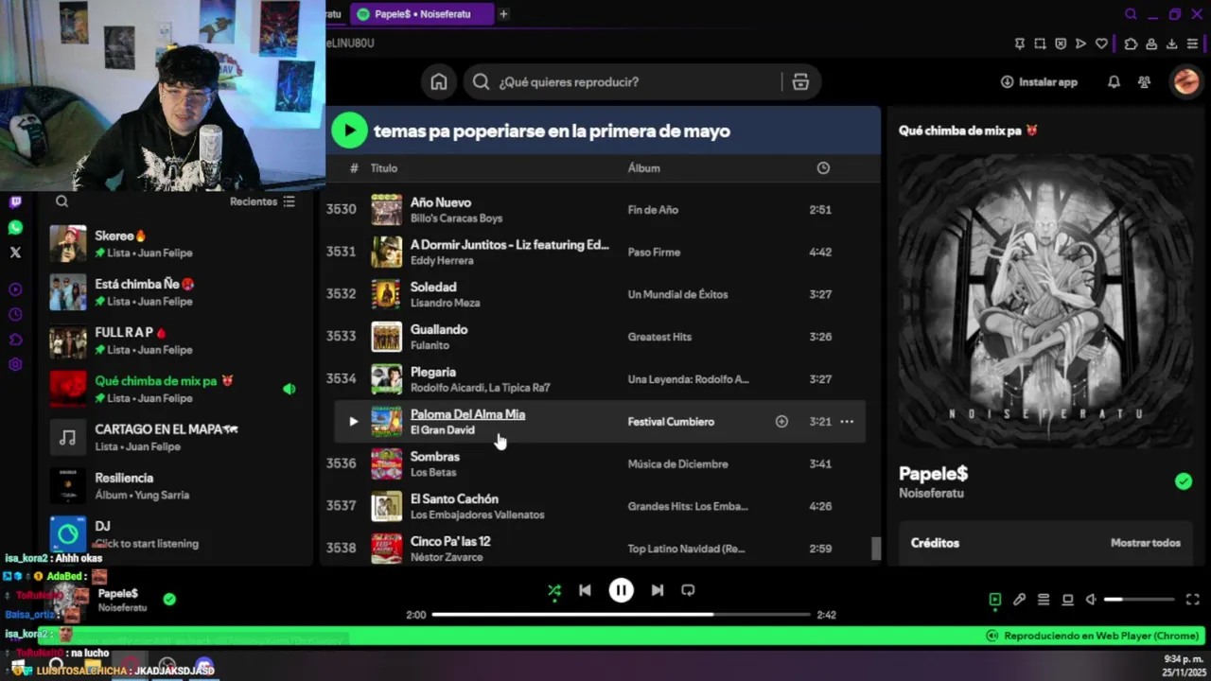Open browser Easy Setup sliders icon
1211x681 pixels.
pos(1192,44)
